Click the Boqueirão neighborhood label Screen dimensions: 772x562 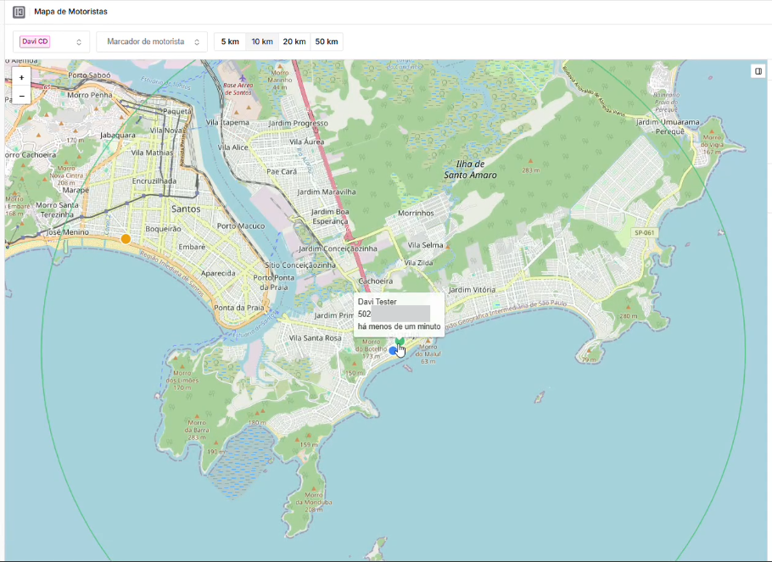point(164,229)
